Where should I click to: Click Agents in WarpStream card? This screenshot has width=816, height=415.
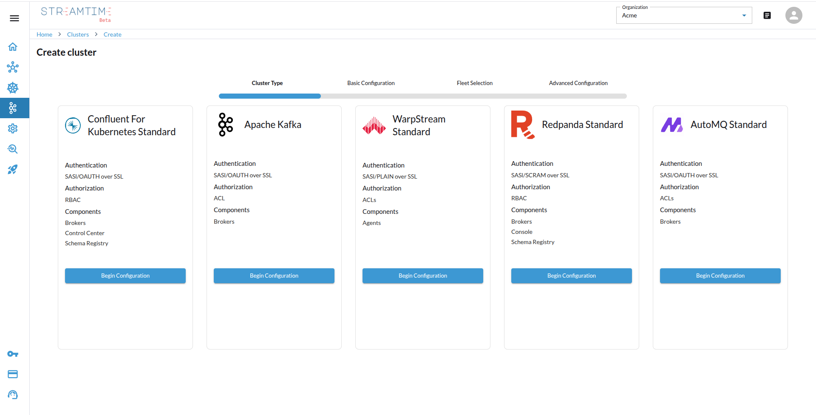point(371,223)
